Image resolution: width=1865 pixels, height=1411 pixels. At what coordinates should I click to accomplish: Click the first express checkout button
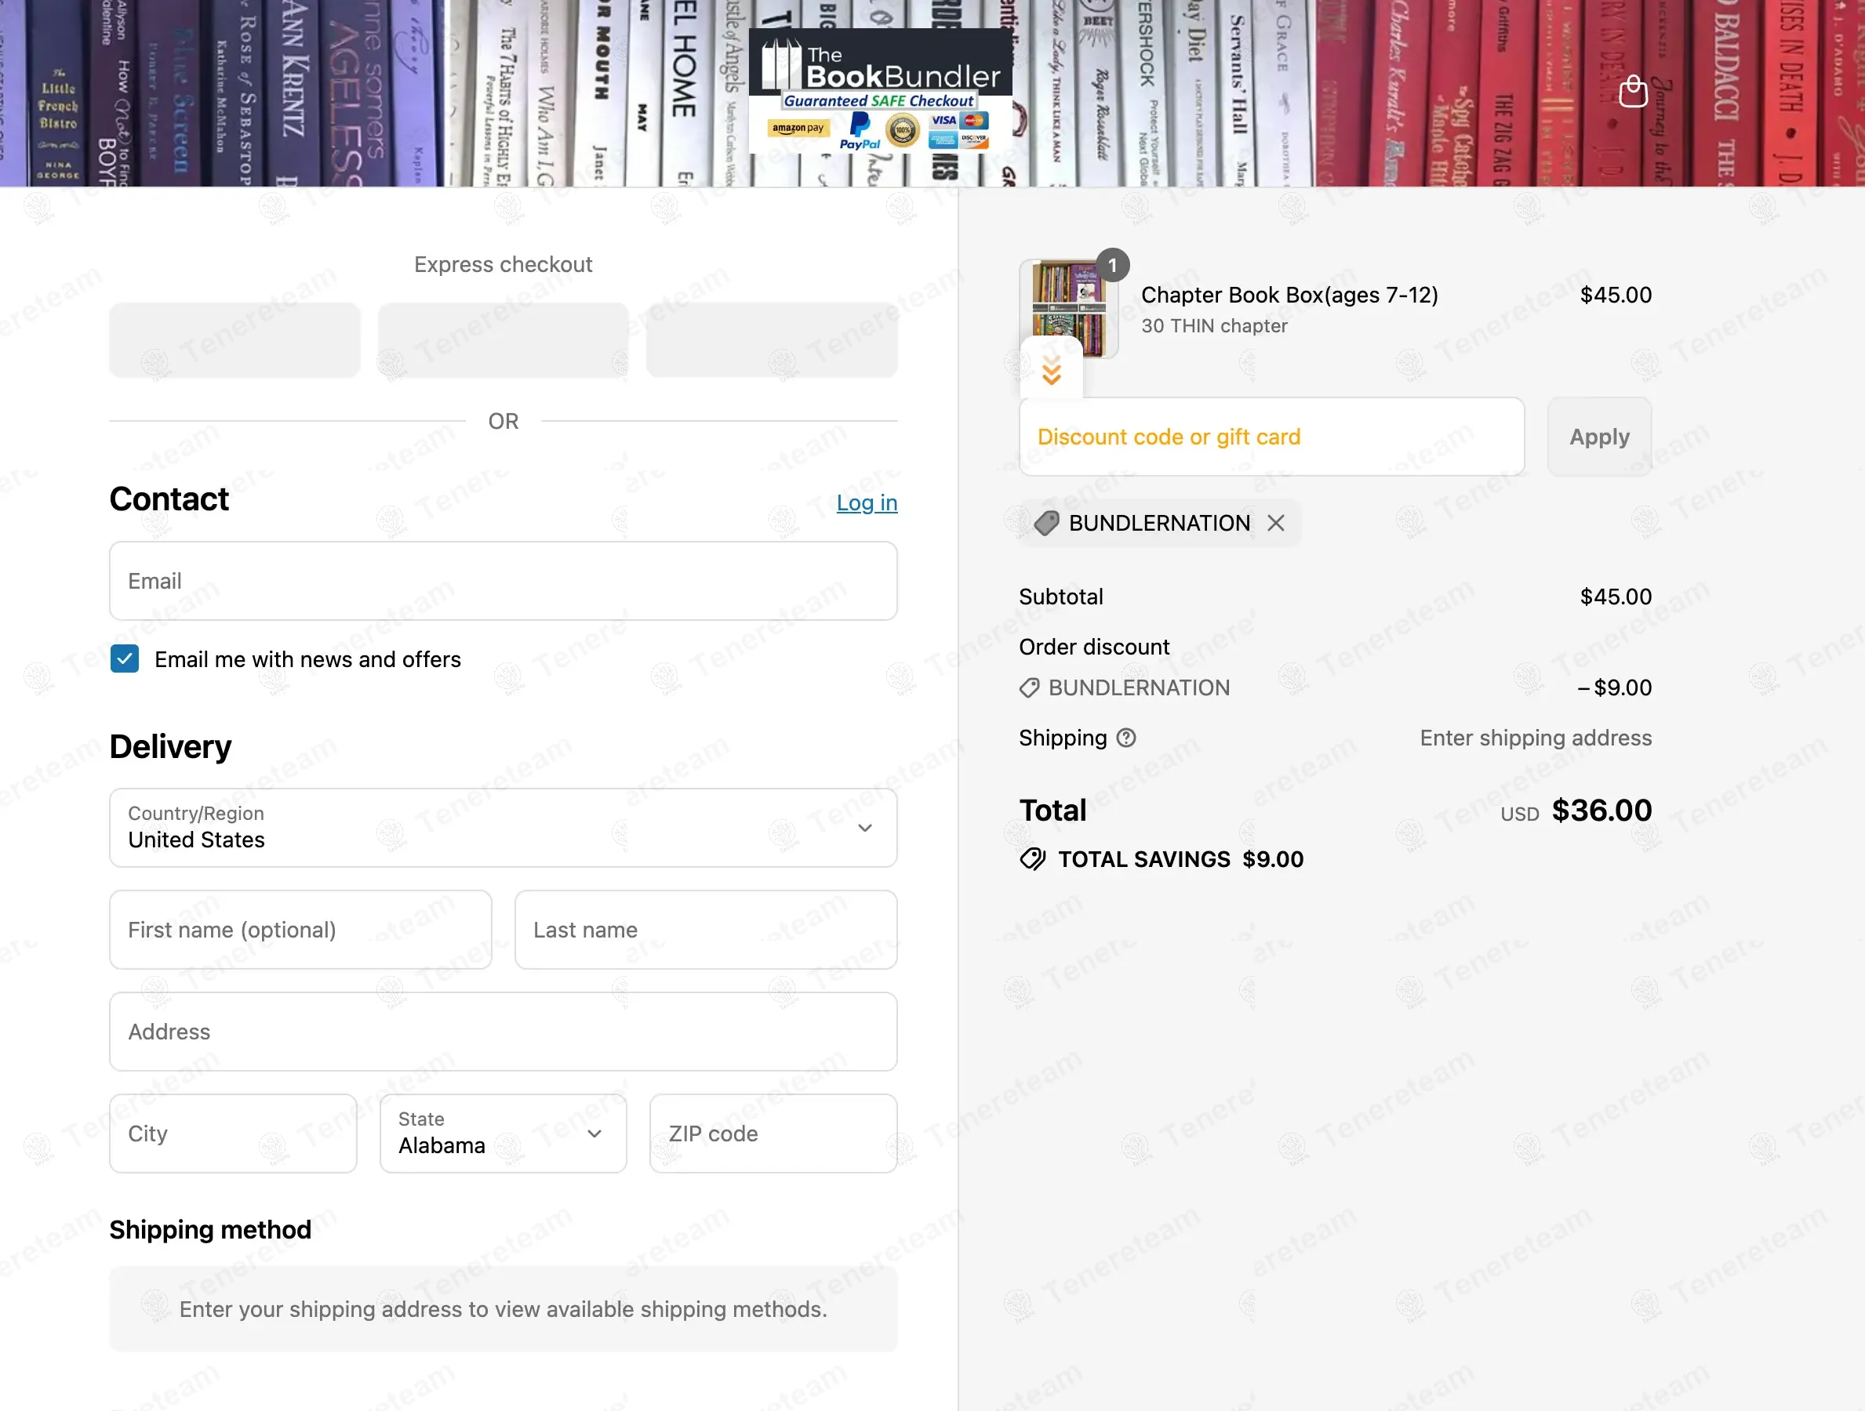point(234,339)
